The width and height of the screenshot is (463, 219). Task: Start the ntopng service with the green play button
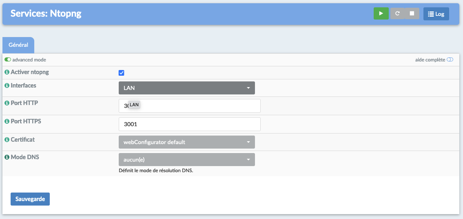[x=381, y=13]
